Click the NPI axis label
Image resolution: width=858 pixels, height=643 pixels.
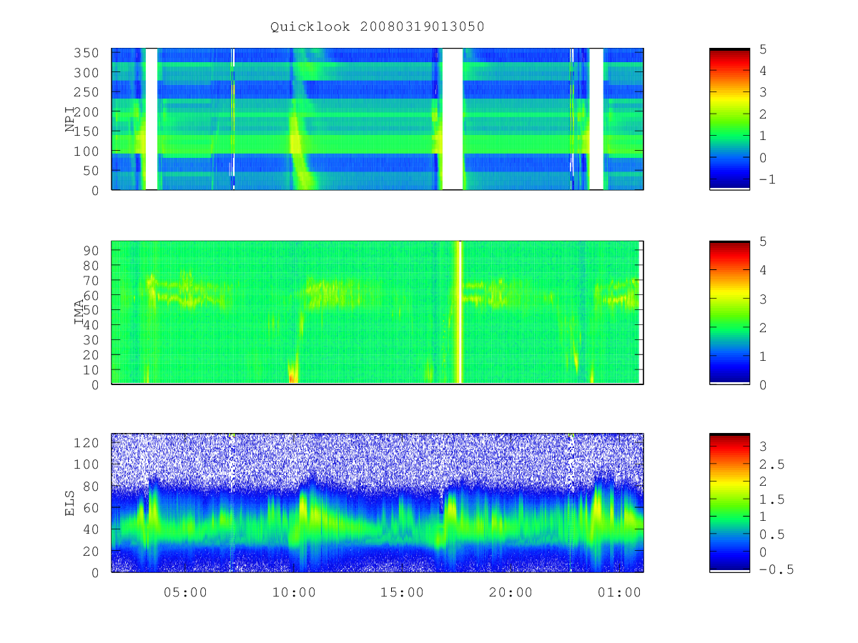pos(70,119)
